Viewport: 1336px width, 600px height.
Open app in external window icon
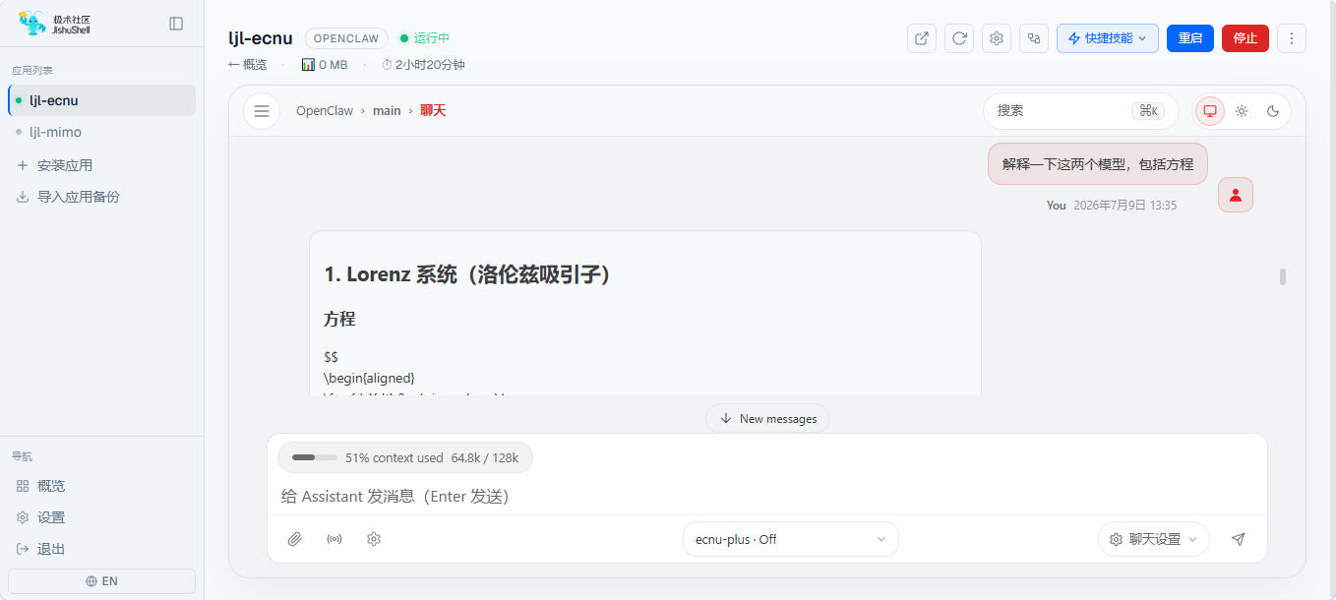click(x=922, y=38)
